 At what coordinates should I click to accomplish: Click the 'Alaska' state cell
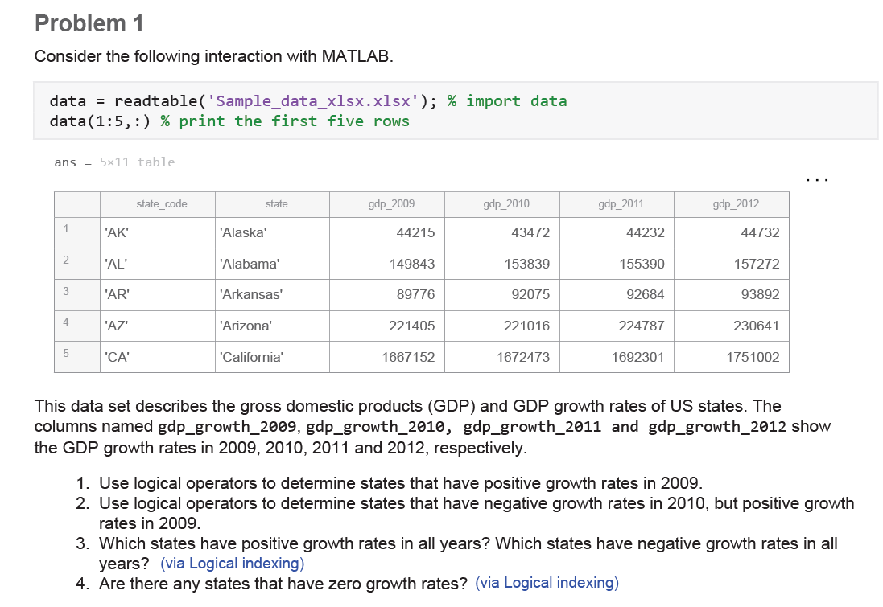pos(273,232)
